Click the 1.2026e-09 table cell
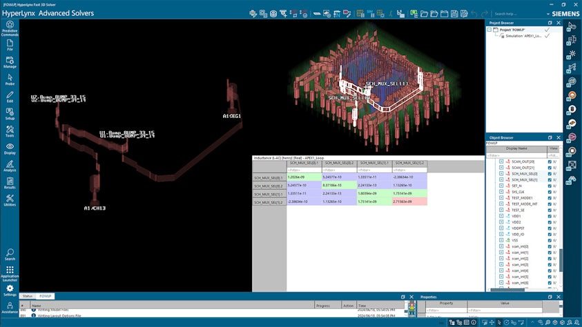 click(304, 177)
